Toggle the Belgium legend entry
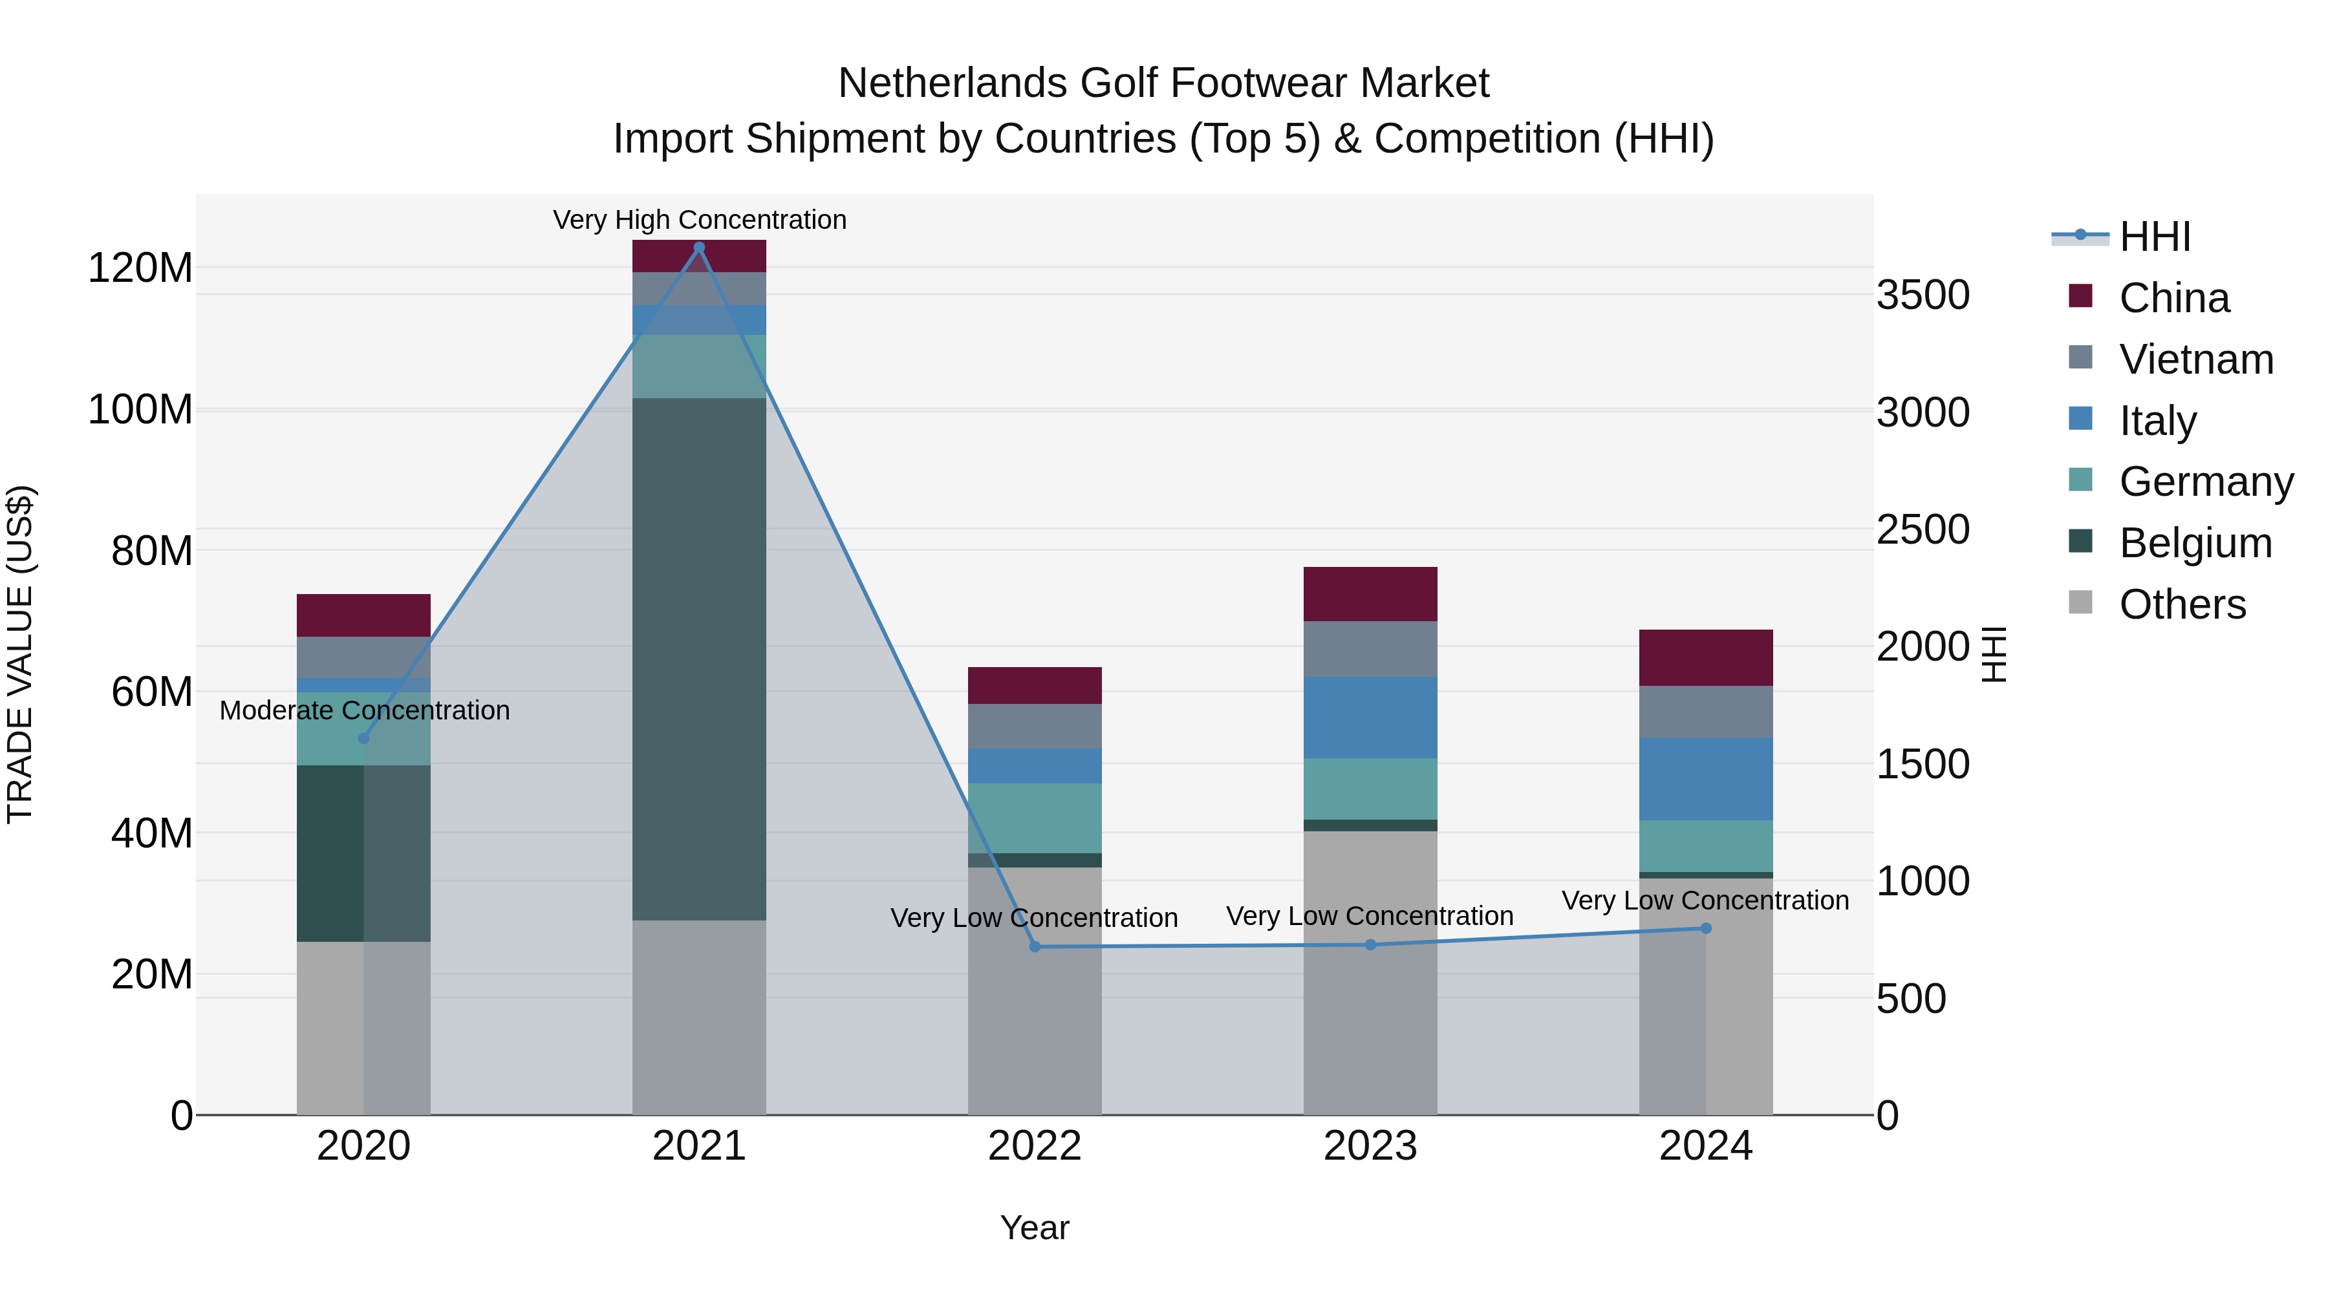This screenshot has height=1309, width=2328. pos(2170,543)
